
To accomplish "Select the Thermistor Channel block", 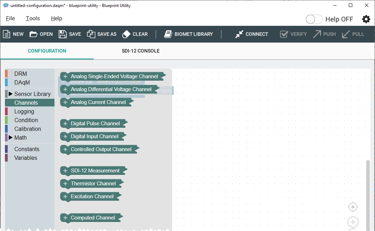I will (93, 184).
